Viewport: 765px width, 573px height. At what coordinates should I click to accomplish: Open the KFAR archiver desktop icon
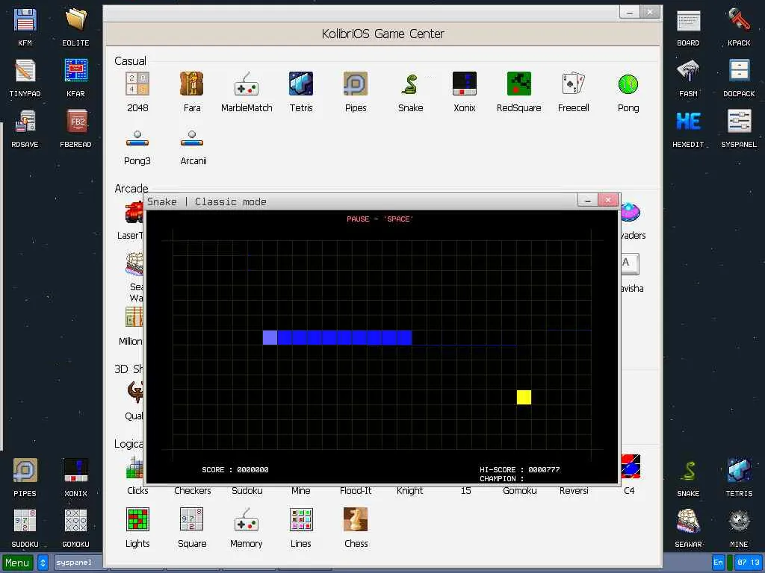tap(75, 71)
